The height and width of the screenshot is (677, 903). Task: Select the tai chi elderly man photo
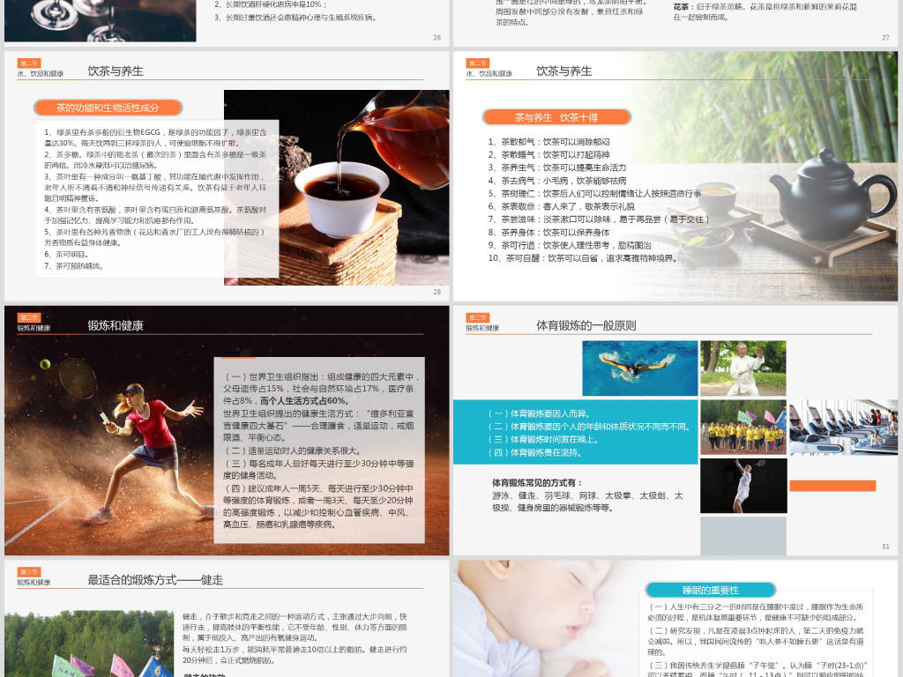(743, 368)
